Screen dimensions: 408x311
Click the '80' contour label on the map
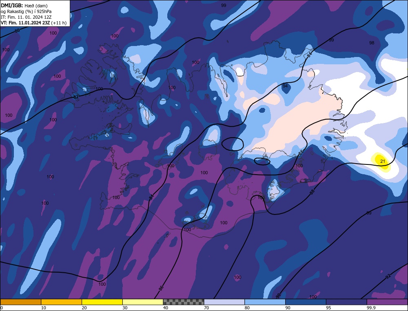[x=17, y=31]
